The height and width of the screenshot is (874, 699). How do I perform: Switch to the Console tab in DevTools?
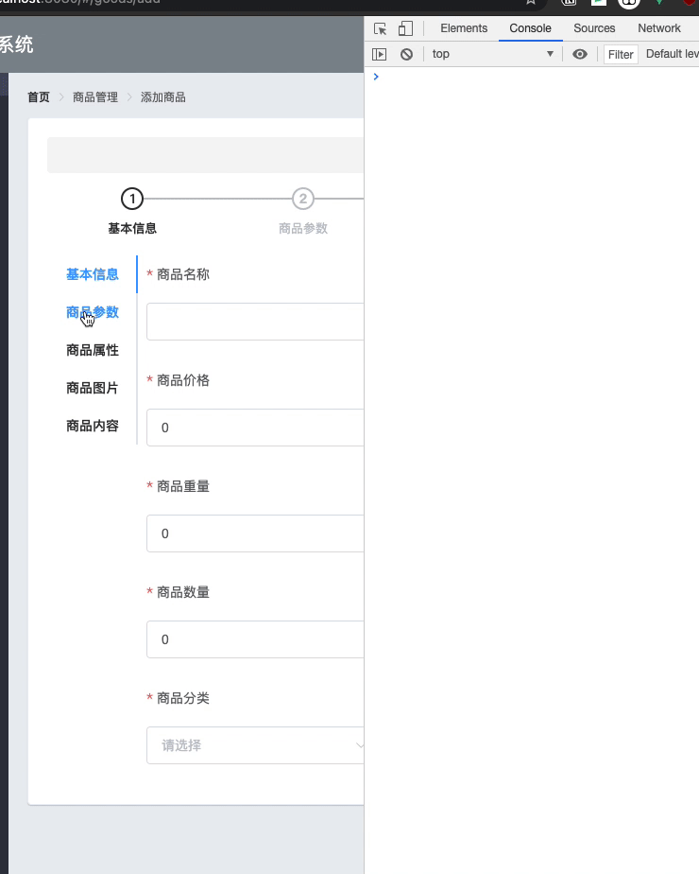click(530, 28)
